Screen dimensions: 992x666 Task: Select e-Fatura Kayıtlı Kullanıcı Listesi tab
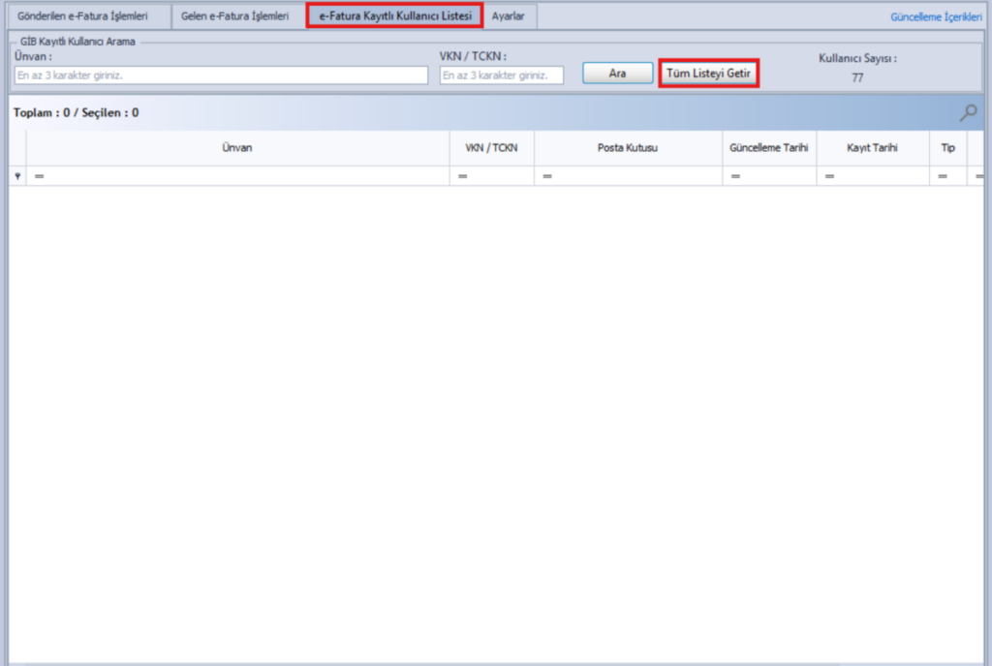tap(395, 16)
